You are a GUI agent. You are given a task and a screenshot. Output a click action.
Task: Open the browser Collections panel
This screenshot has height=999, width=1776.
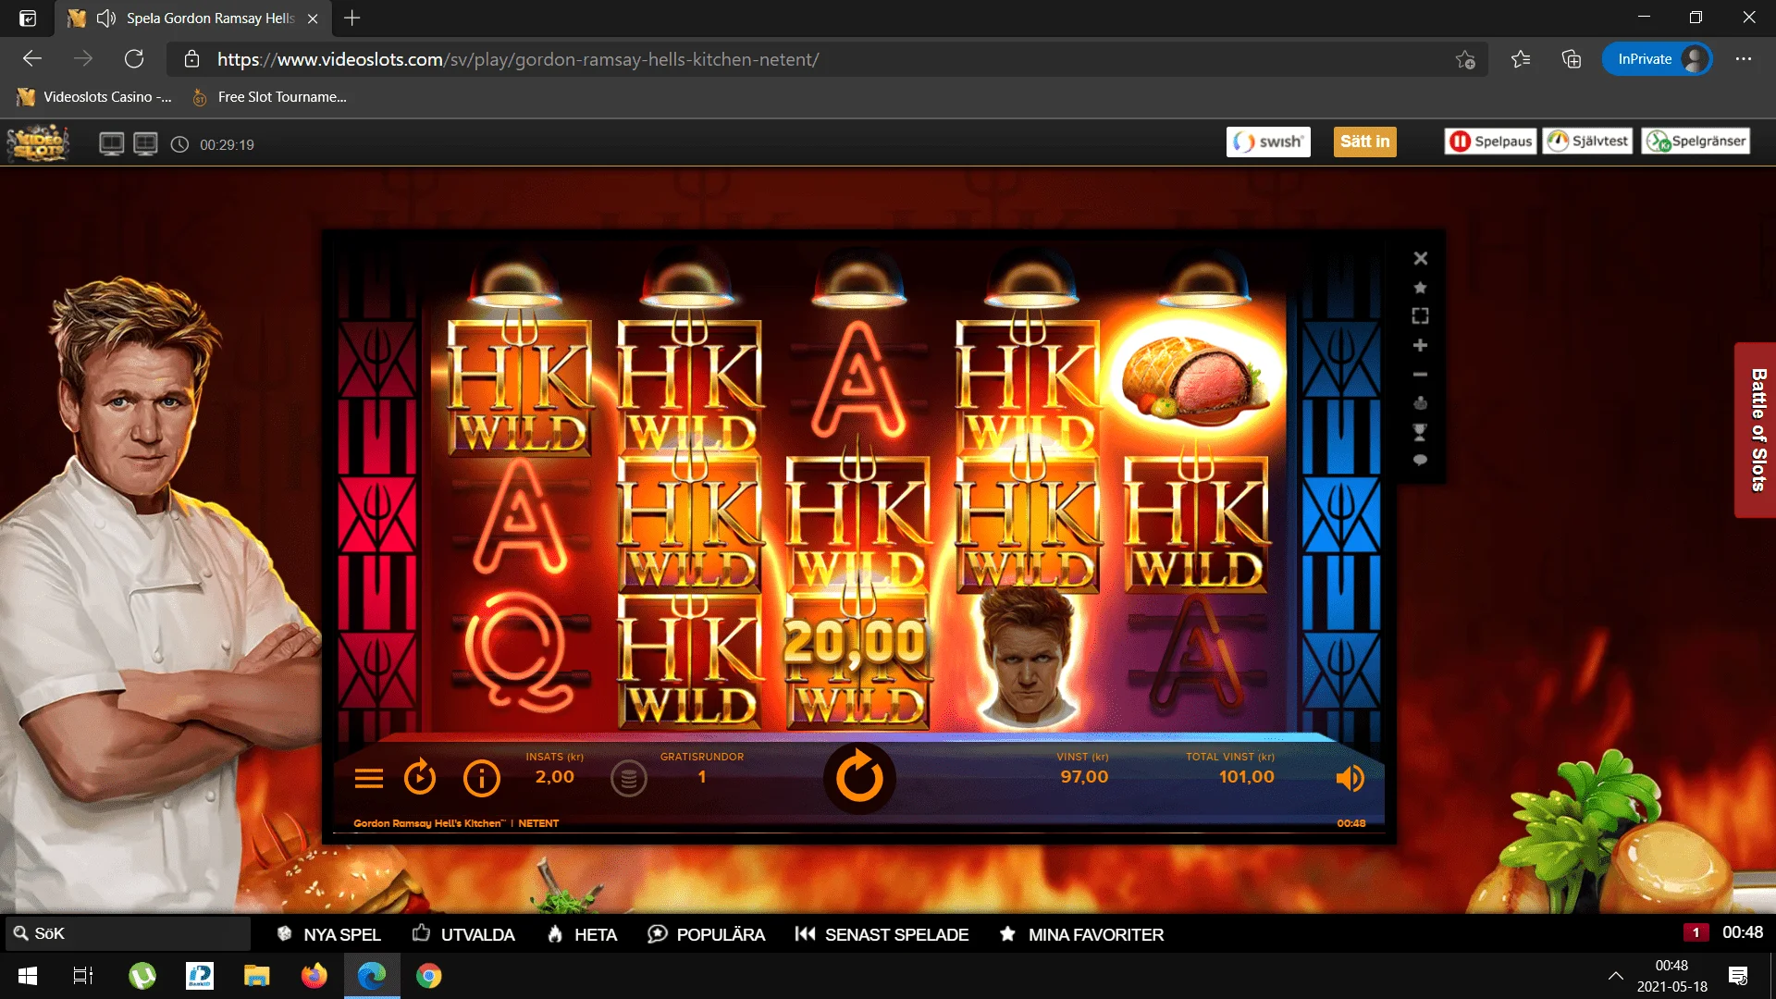click(1572, 59)
